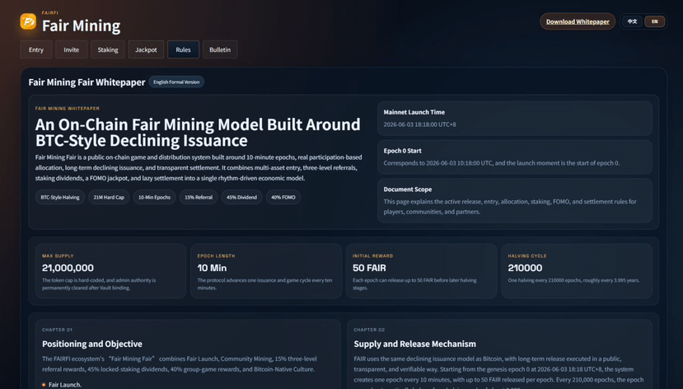Screen dimensions: 683x389
Task: Switch language to 中文
Action: click(633, 21)
